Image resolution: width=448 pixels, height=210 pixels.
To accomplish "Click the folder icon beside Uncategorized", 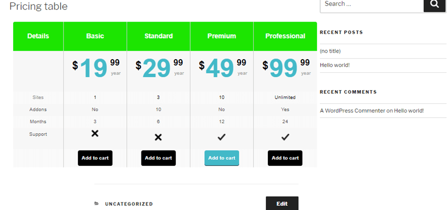I will [97, 204].
